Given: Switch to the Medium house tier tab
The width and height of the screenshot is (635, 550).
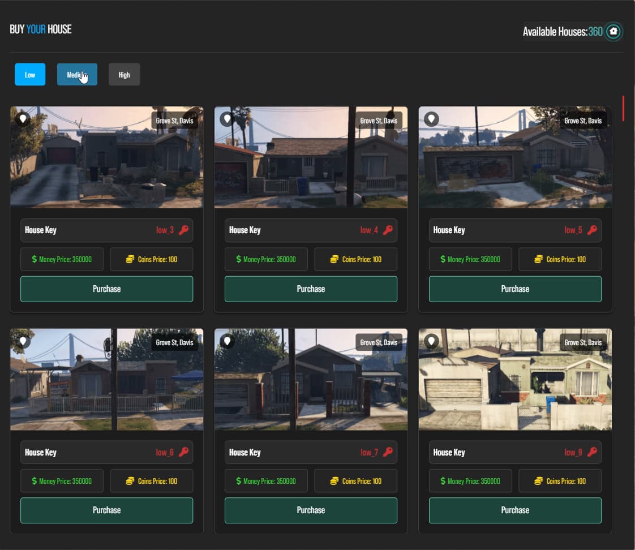Looking at the screenshot, I should [x=77, y=75].
